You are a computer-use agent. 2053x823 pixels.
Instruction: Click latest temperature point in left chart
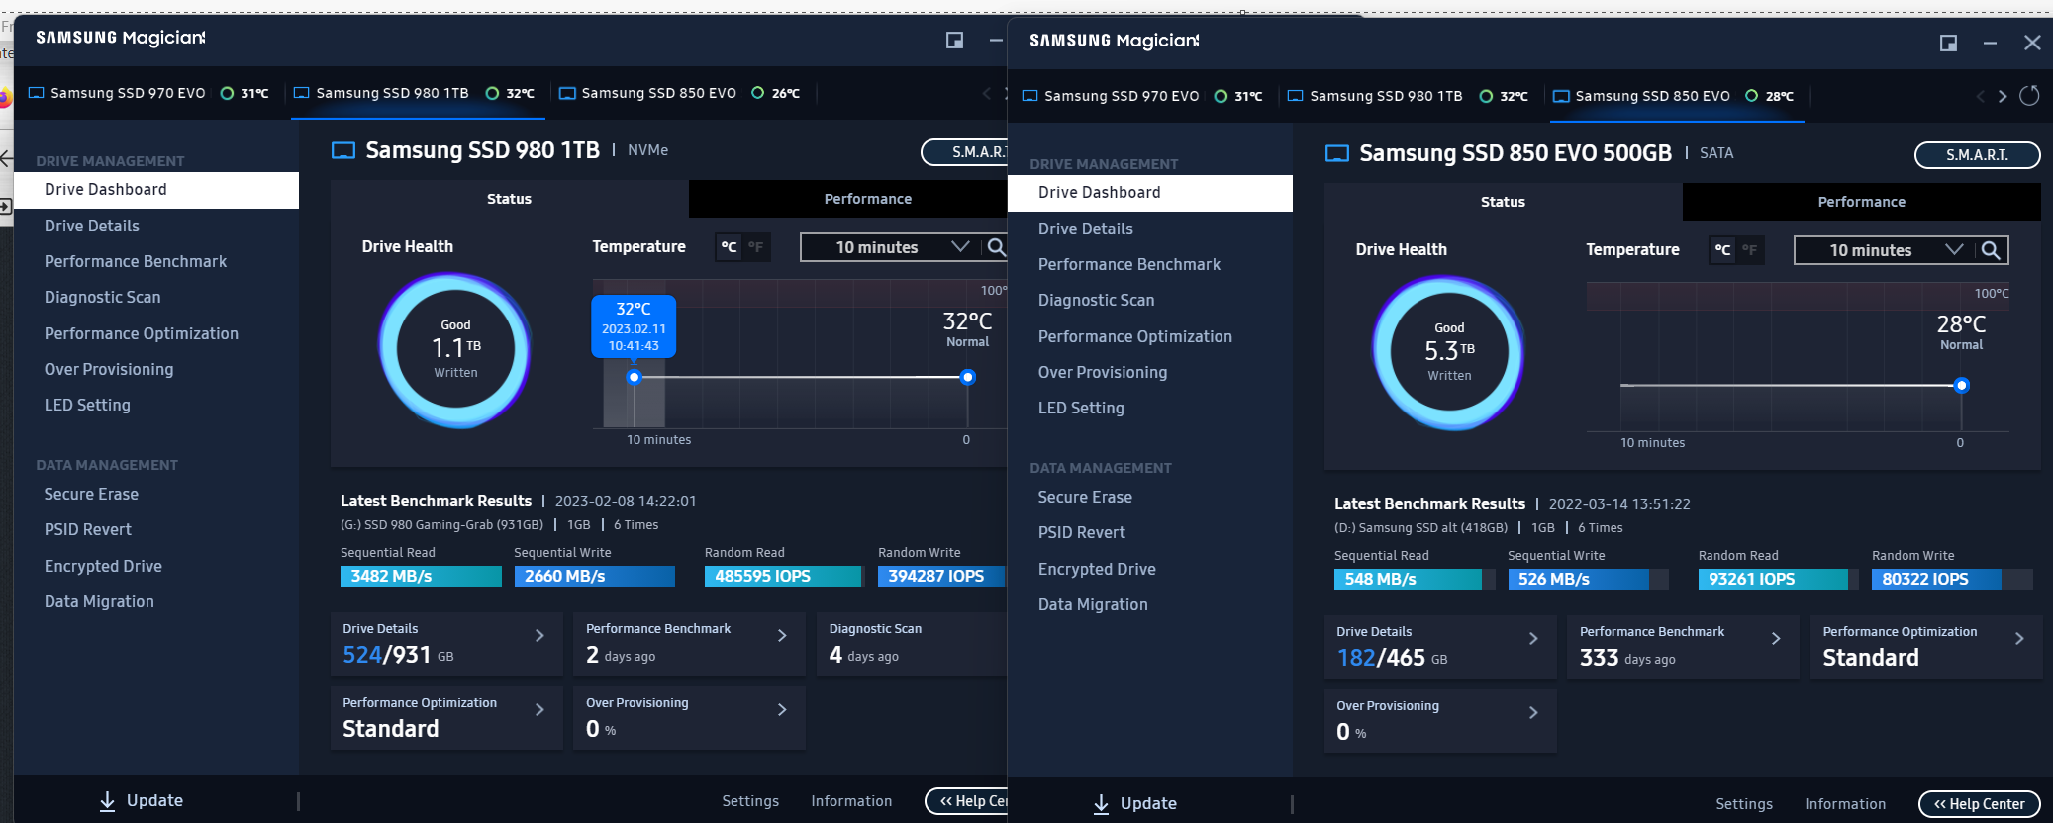click(968, 377)
